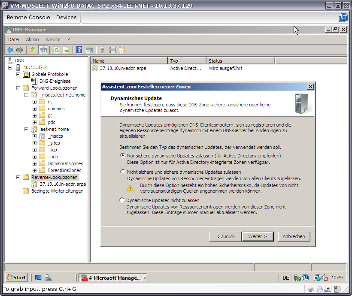Collapse the 10.13.37.2 server node
Viewport: 352px width, 296px height.
click(10, 67)
